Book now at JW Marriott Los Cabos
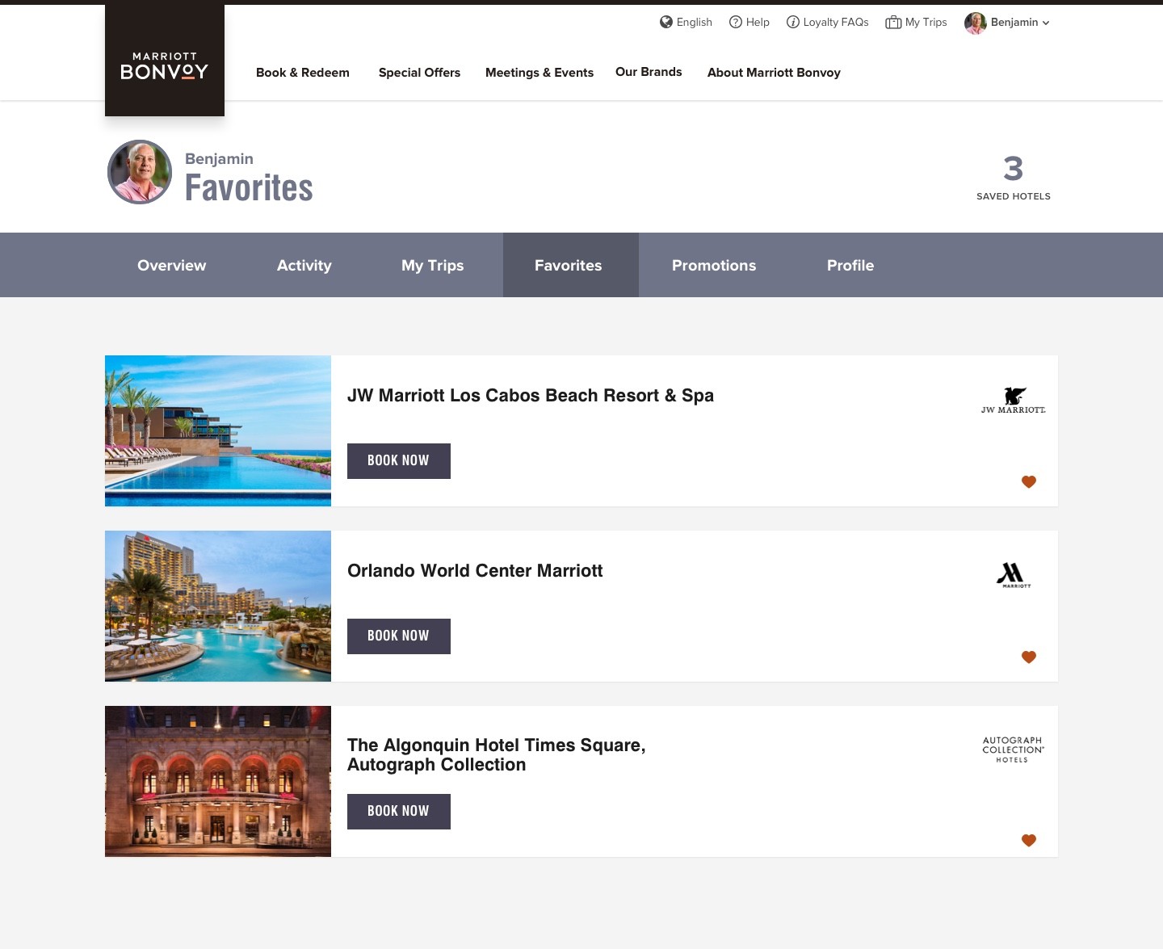This screenshot has width=1163, height=949. (x=399, y=461)
